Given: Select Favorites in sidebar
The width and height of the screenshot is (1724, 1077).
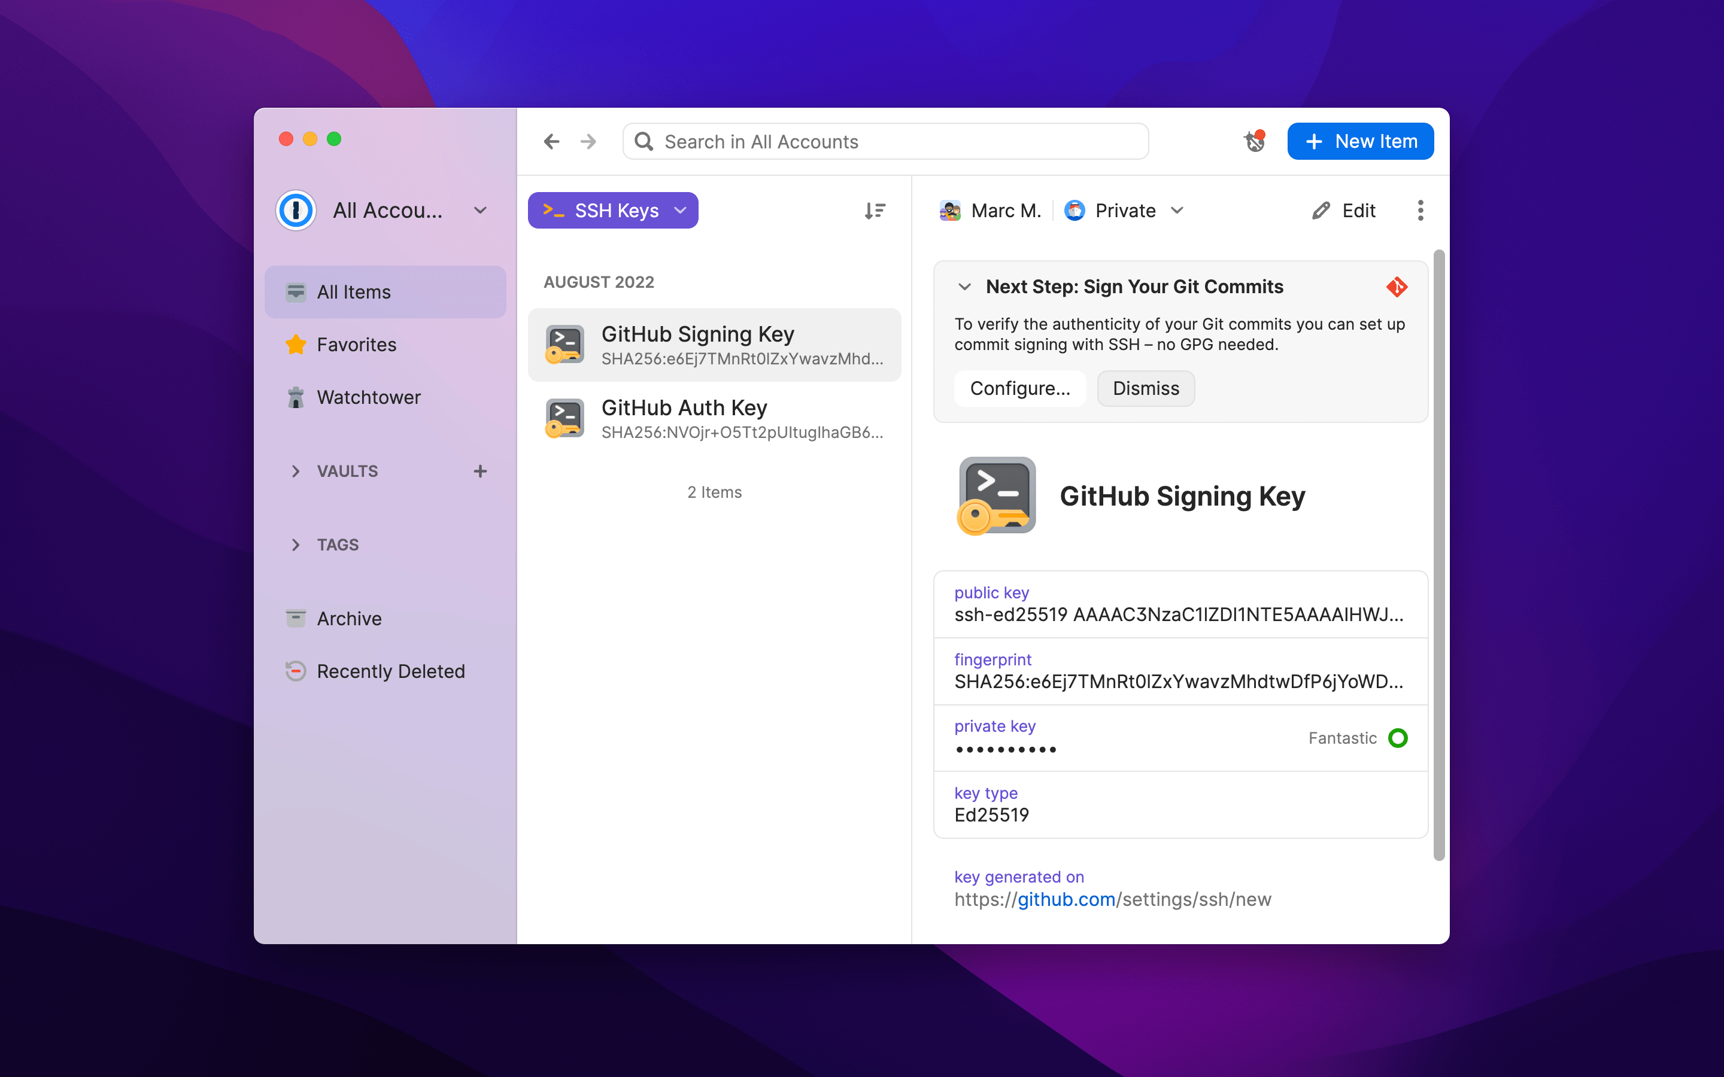Looking at the screenshot, I should (x=357, y=345).
